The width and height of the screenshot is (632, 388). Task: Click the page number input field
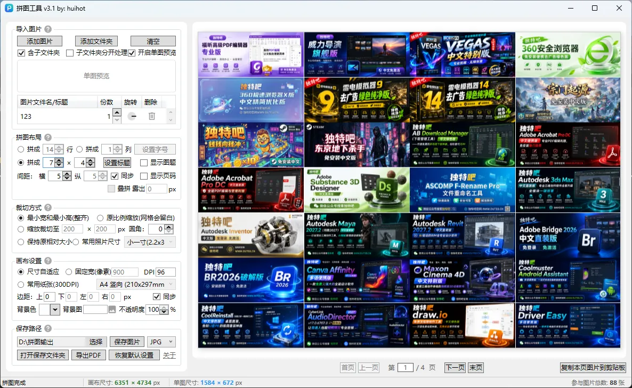click(406, 367)
